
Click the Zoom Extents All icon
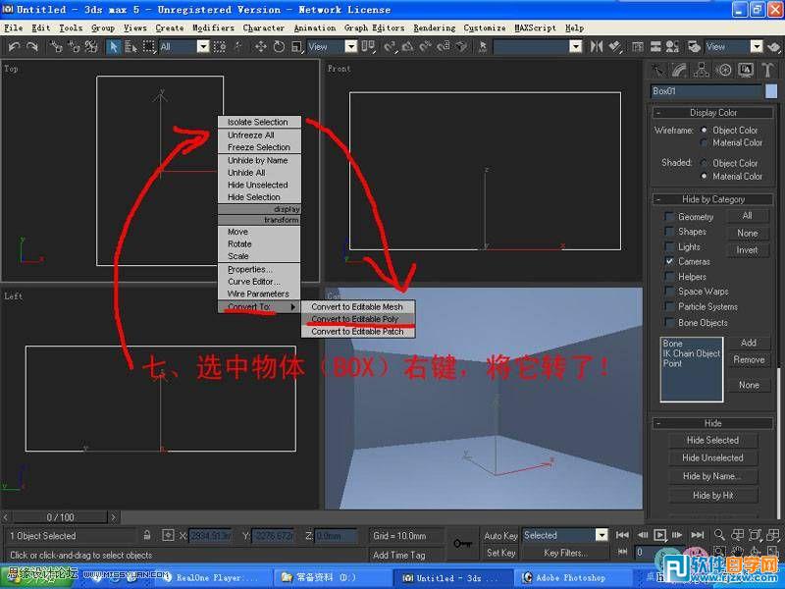pyautogui.click(x=772, y=534)
